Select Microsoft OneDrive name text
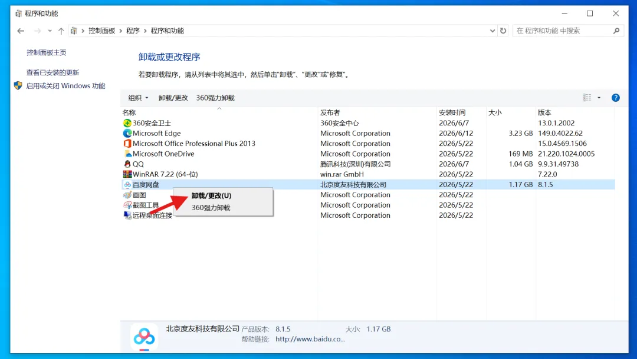This screenshot has height=359, width=637. pyautogui.click(x=163, y=154)
